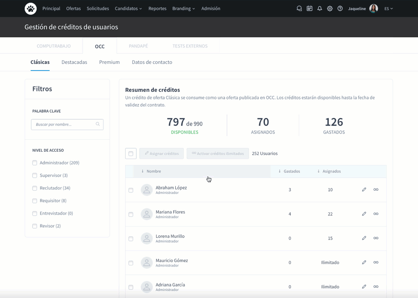Edit credits for Abraham López
This screenshot has width=418, height=298.
click(364, 190)
